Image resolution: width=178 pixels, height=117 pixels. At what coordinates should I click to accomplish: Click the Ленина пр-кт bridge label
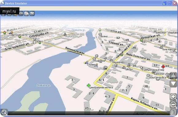(x=75, y=50)
